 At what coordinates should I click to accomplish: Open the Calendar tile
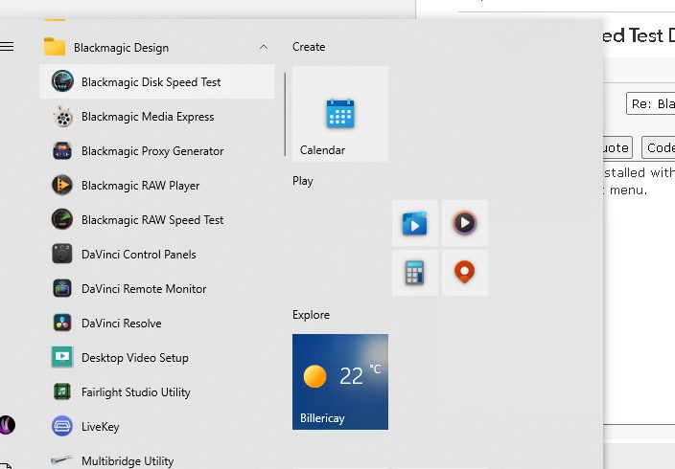(x=340, y=114)
